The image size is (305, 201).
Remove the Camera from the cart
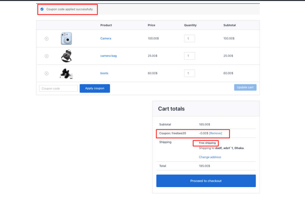(x=46, y=38)
